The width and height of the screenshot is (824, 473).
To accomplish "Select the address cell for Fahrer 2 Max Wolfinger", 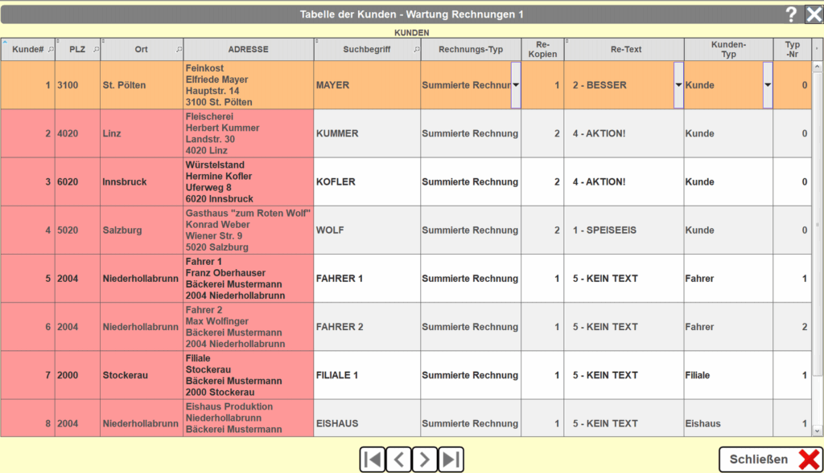I will pos(249,327).
